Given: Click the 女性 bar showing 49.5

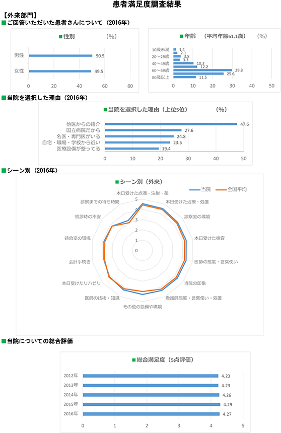Looking at the screenshot, I should coord(60,71).
